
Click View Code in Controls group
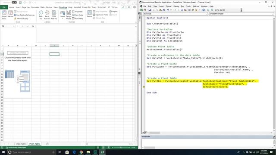[78, 15]
